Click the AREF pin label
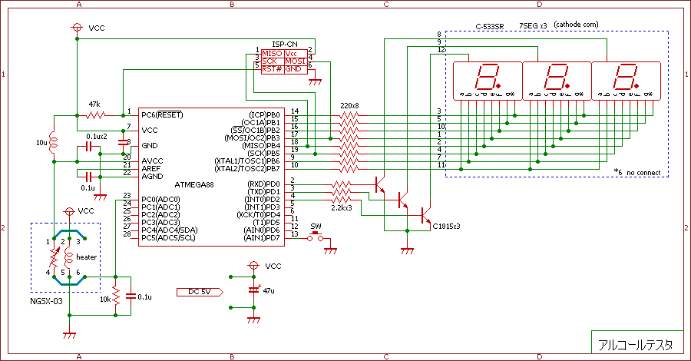 [x=150, y=169]
